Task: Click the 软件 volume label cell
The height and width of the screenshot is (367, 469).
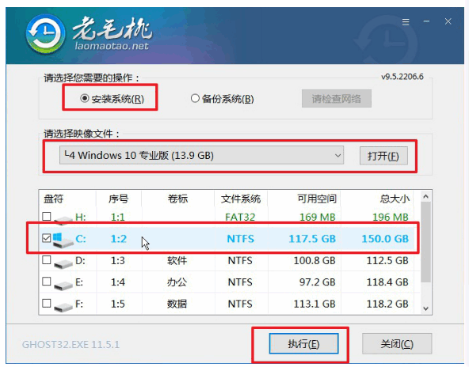Action: click(177, 261)
